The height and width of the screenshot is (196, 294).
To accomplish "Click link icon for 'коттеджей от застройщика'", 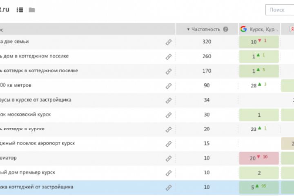I will (169, 188).
